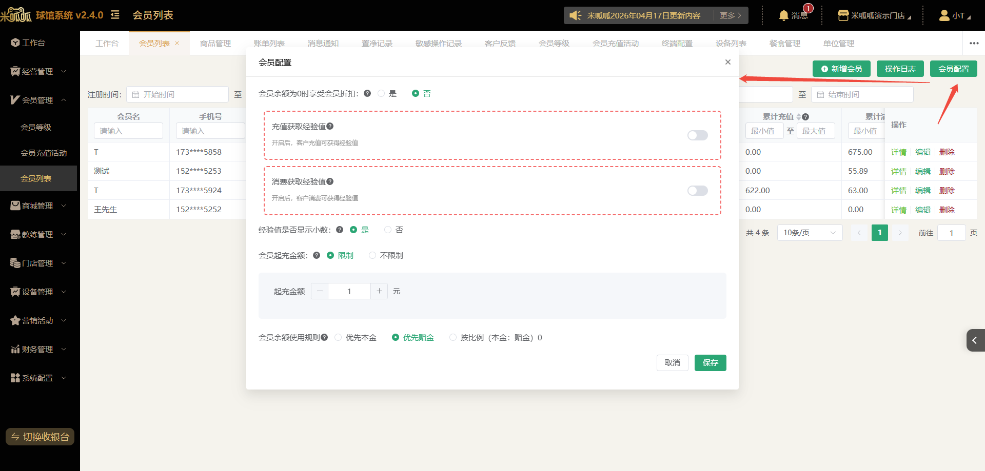Click 详情 for the 675.00 row
Screen dimensions: 985x471
pyautogui.click(x=899, y=152)
